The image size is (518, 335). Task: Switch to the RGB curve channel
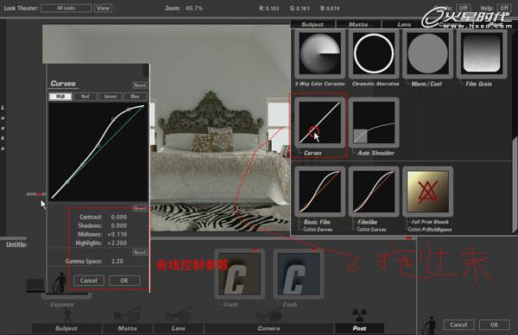[60, 97]
